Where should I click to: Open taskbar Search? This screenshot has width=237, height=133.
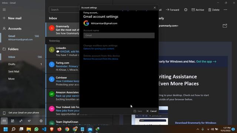[x=13, y=129]
